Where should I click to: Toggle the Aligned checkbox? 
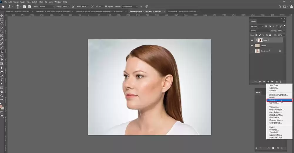click(x=106, y=6)
